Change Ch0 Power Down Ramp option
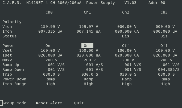 [x=50, y=79]
